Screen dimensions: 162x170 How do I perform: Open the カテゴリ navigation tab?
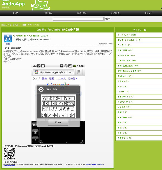49,13
